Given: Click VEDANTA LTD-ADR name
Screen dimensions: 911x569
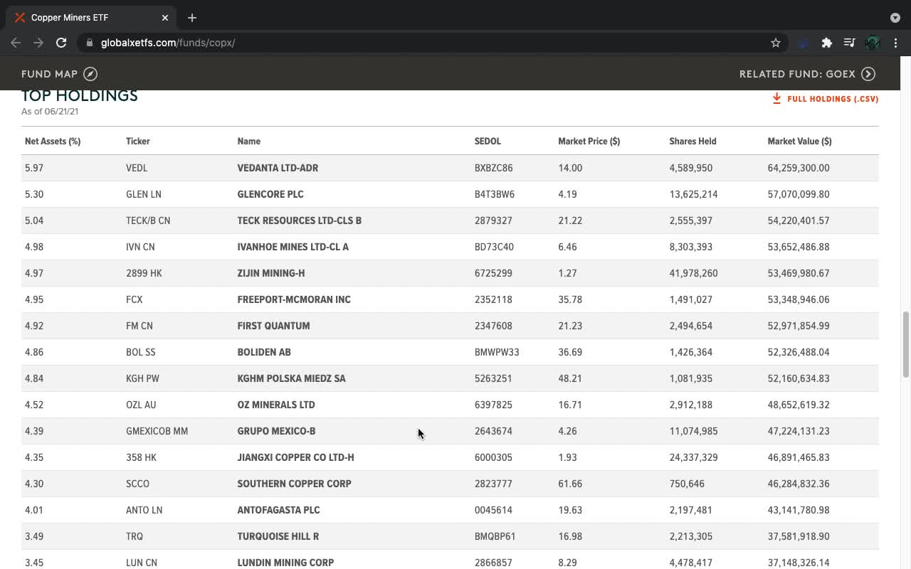Looking at the screenshot, I should point(278,168).
